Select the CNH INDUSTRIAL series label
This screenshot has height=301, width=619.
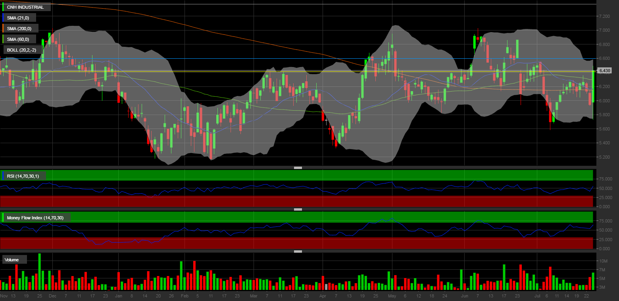point(27,7)
